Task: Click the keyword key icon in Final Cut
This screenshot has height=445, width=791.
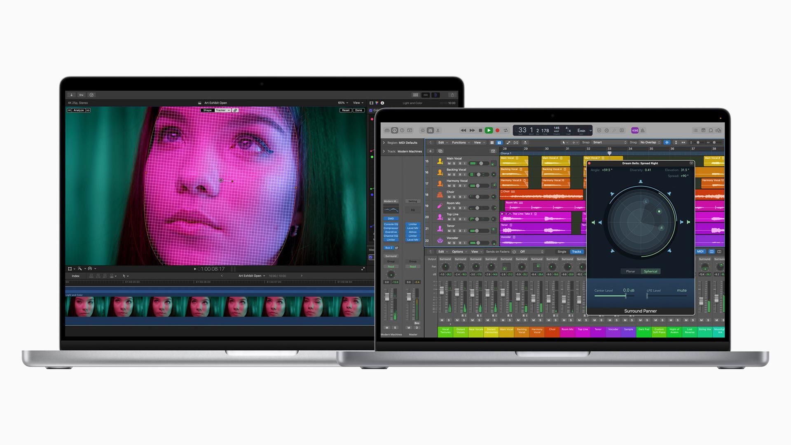Action: pos(81,95)
